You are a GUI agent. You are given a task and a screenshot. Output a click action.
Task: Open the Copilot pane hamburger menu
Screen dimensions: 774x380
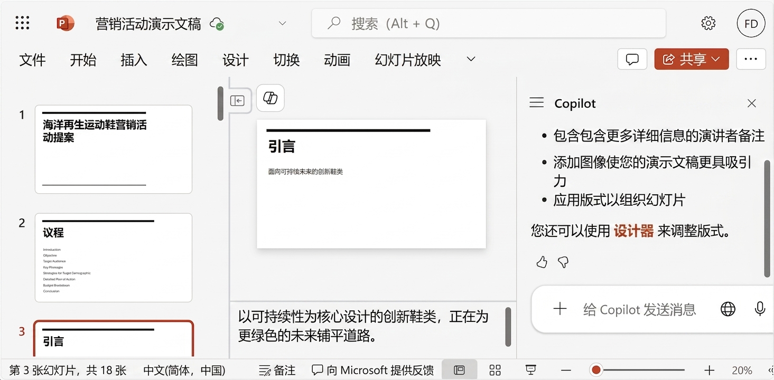pos(536,103)
